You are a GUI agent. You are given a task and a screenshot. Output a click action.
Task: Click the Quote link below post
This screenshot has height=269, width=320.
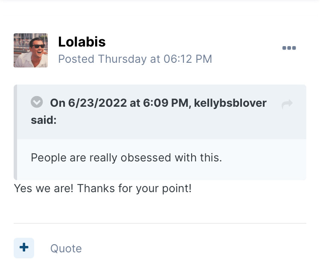66,249
